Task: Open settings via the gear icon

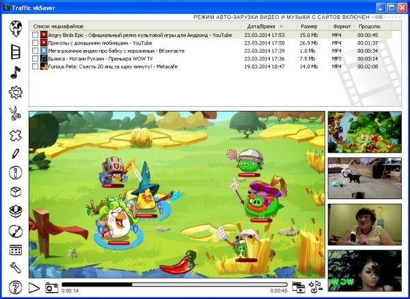Action: click(x=16, y=92)
